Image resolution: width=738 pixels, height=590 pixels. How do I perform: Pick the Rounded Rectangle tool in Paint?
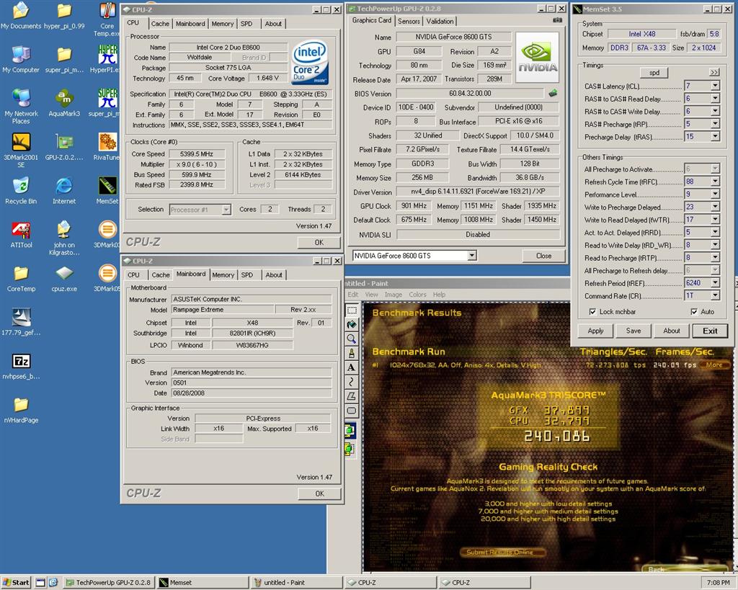tap(352, 411)
